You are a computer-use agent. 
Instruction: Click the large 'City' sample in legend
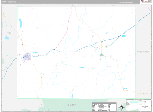tap(145, 101)
